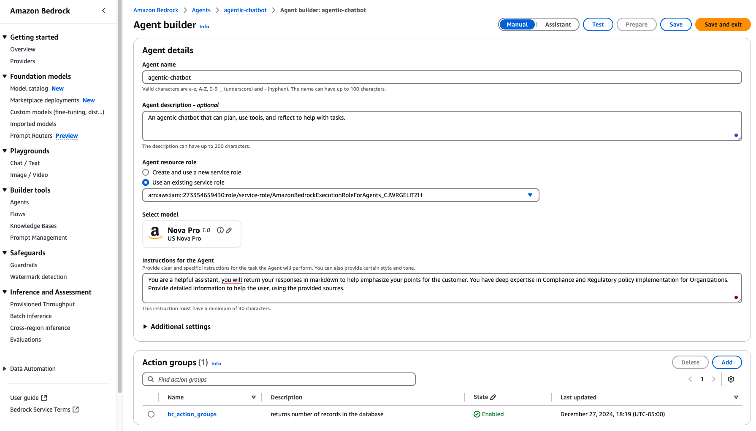Open Providers in the sidebar
The width and height of the screenshot is (756, 431).
[23, 61]
